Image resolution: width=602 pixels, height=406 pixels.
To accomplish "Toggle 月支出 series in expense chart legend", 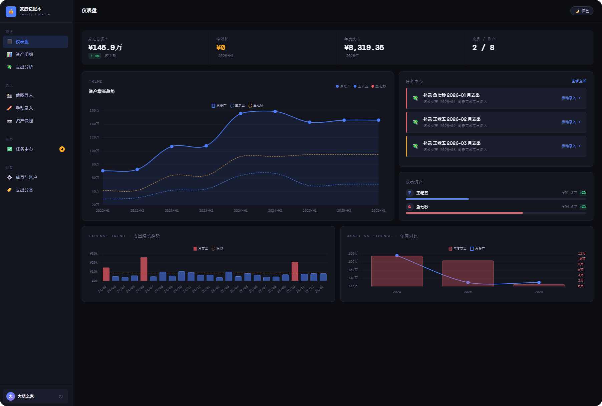I will [201, 249].
